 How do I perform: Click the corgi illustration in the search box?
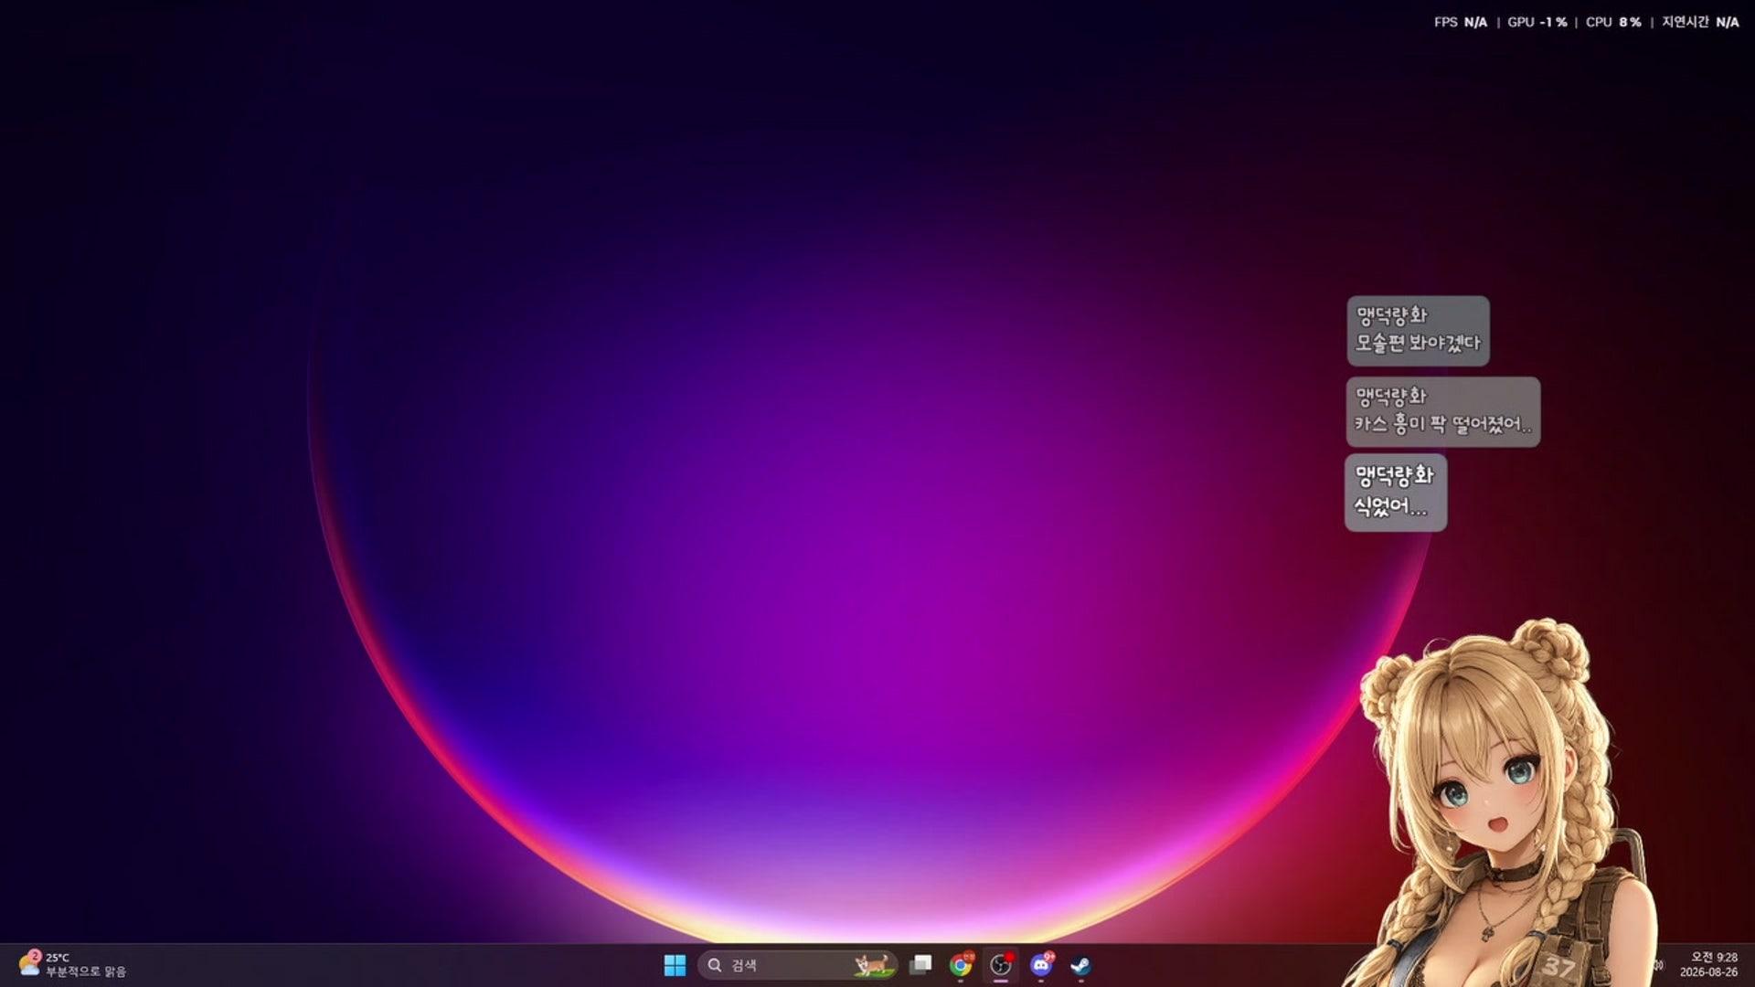coord(872,965)
